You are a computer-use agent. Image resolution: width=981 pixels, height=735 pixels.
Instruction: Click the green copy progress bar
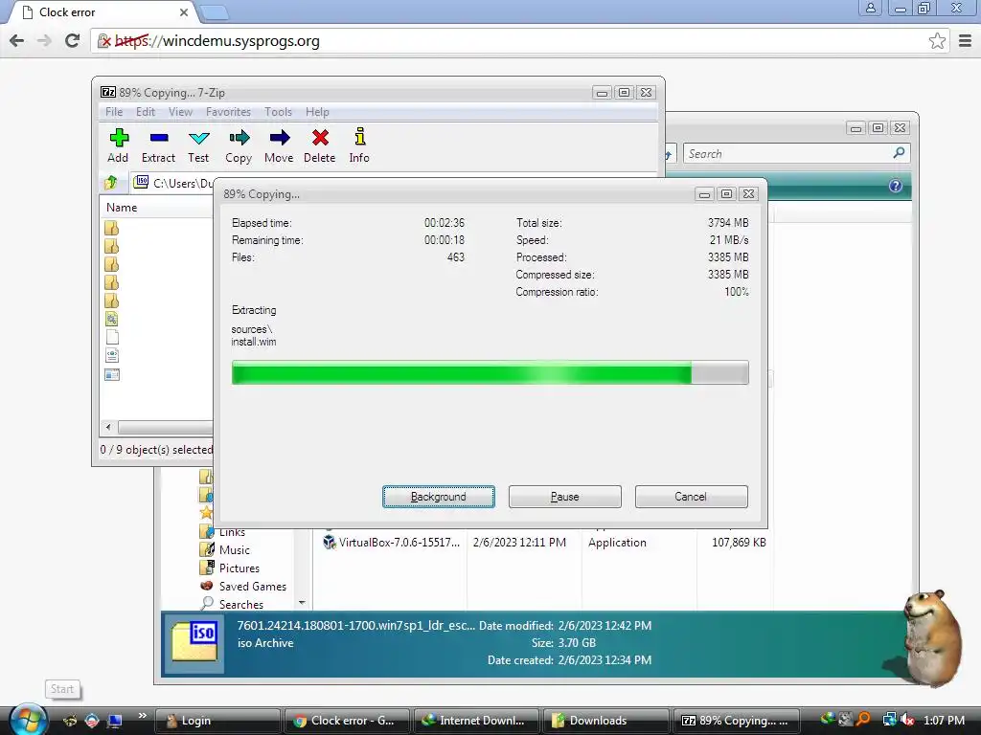click(490, 372)
